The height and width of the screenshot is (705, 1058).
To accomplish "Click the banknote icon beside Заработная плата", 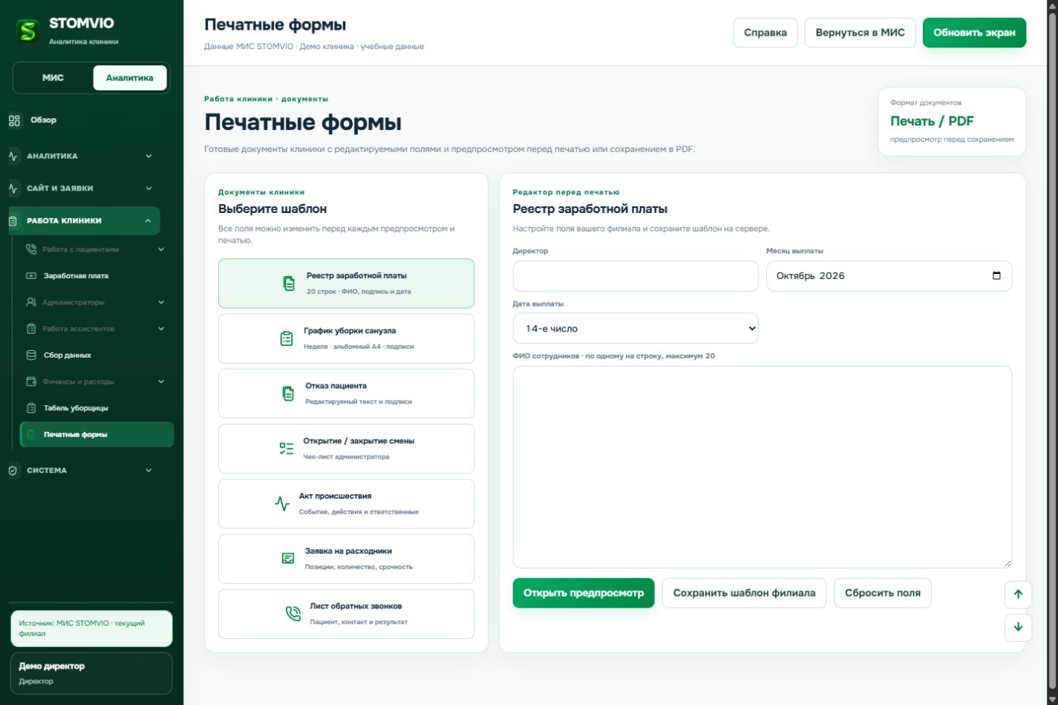I will 31,276.
